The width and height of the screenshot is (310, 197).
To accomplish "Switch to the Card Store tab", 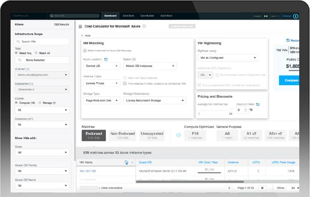I will [166, 16].
